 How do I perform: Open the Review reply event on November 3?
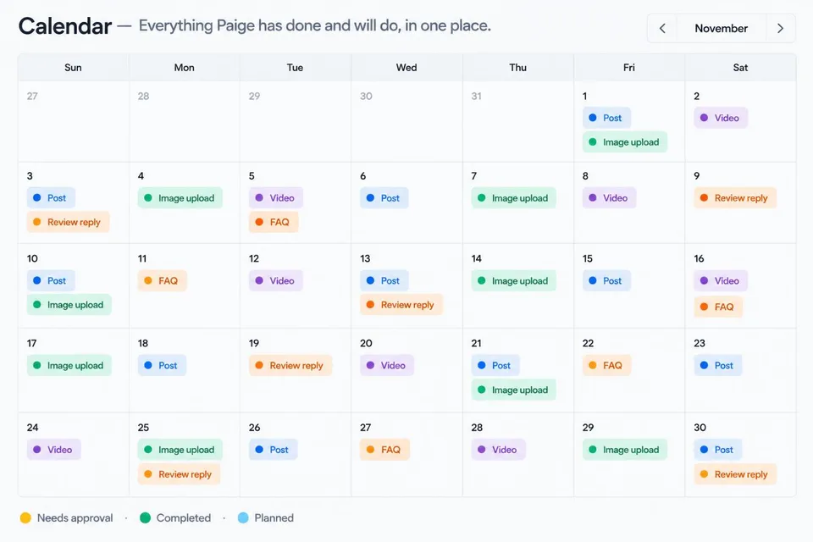click(68, 222)
